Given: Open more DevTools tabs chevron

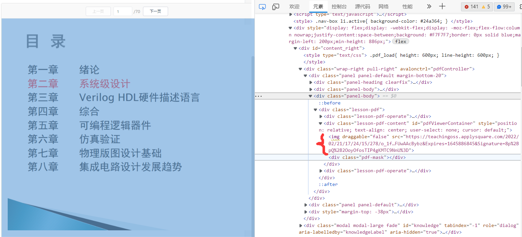Looking at the screenshot, I should click(429, 6).
